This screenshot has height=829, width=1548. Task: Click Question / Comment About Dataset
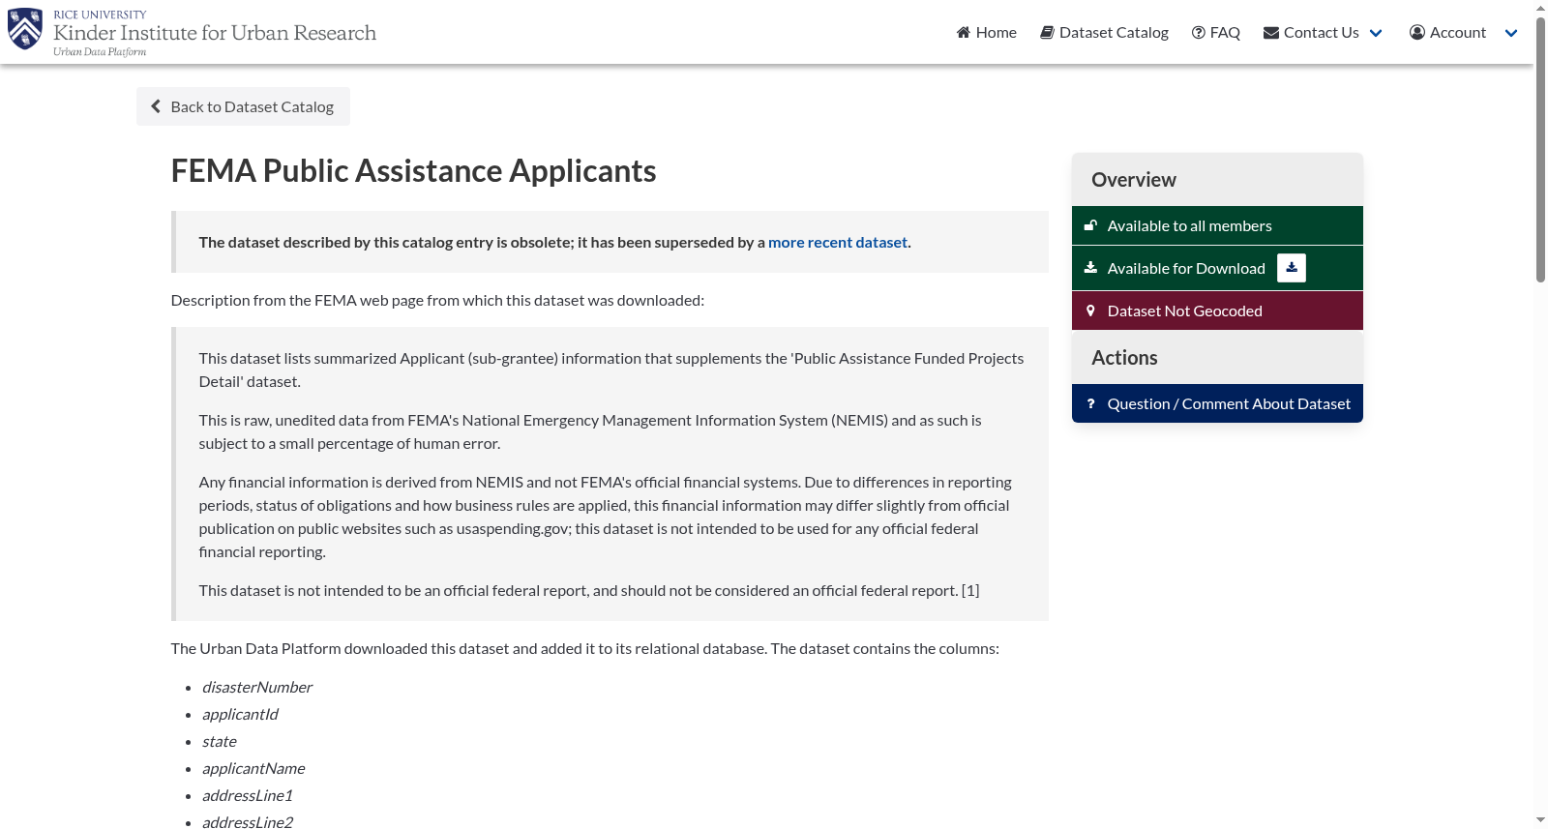(1217, 403)
